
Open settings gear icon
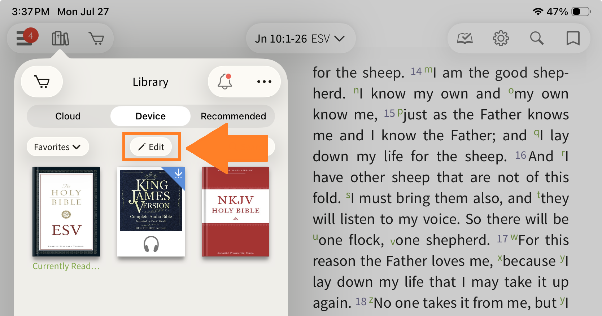pyautogui.click(x=501, y=38)
